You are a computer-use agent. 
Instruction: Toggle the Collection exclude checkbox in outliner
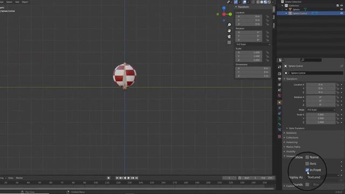click(337, 6)
